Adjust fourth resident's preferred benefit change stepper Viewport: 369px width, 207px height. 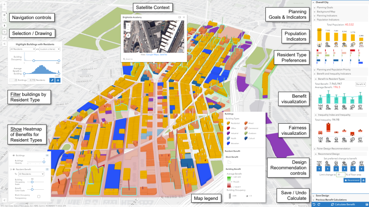(x=345, y=169)
